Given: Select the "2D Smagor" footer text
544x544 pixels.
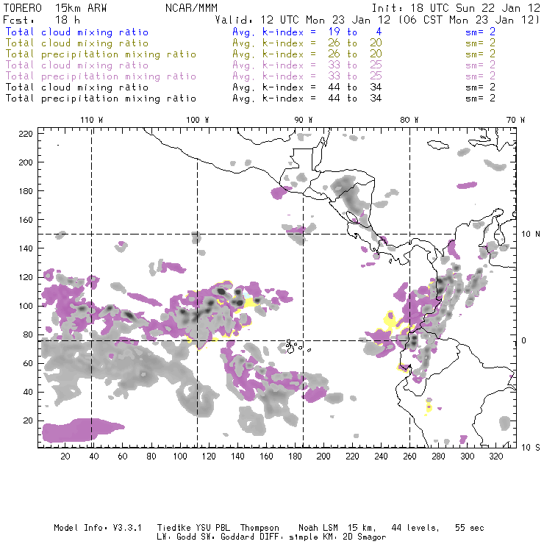Looking at the screenshot, I should 365,537.
